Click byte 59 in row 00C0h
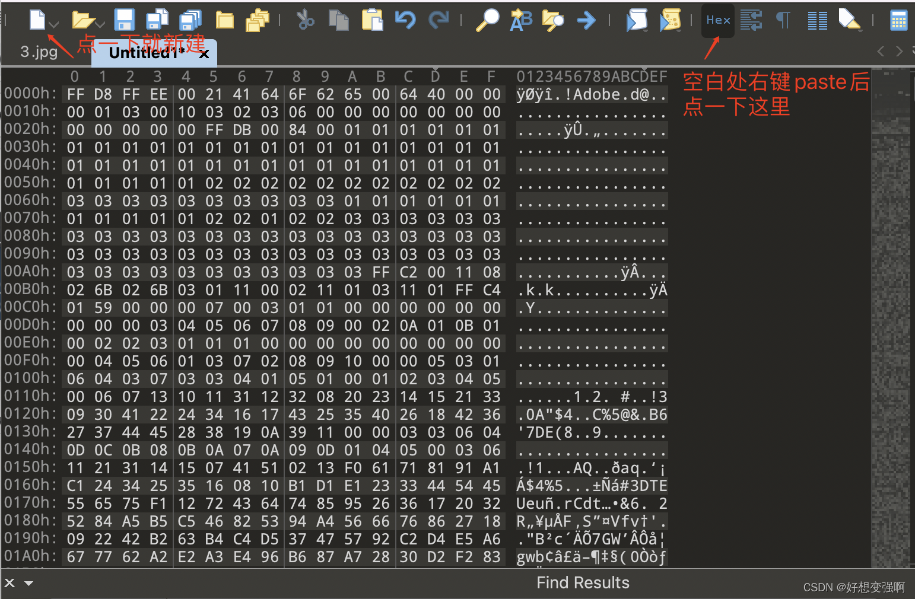 pyautogui.click(x=103, y=308)
